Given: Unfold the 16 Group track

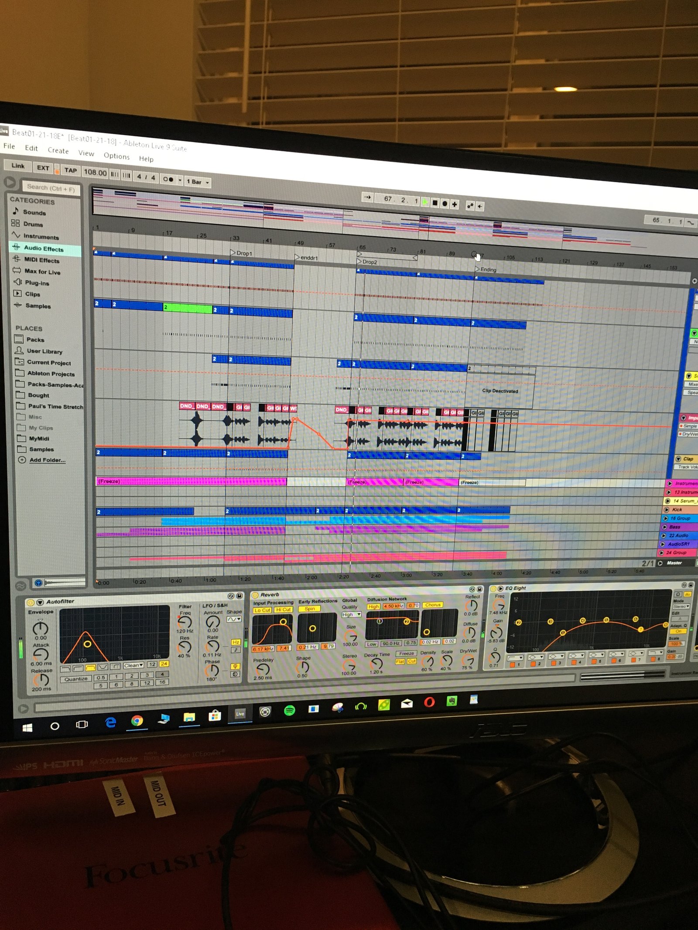Looking at the screenshot, I should coord(665,518).
